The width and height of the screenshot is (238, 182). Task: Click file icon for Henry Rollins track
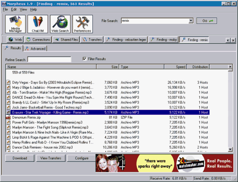click(x=8, y=142)
